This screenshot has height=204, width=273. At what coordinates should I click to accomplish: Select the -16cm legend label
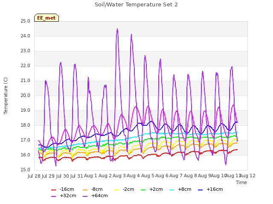tap(67, 189)
